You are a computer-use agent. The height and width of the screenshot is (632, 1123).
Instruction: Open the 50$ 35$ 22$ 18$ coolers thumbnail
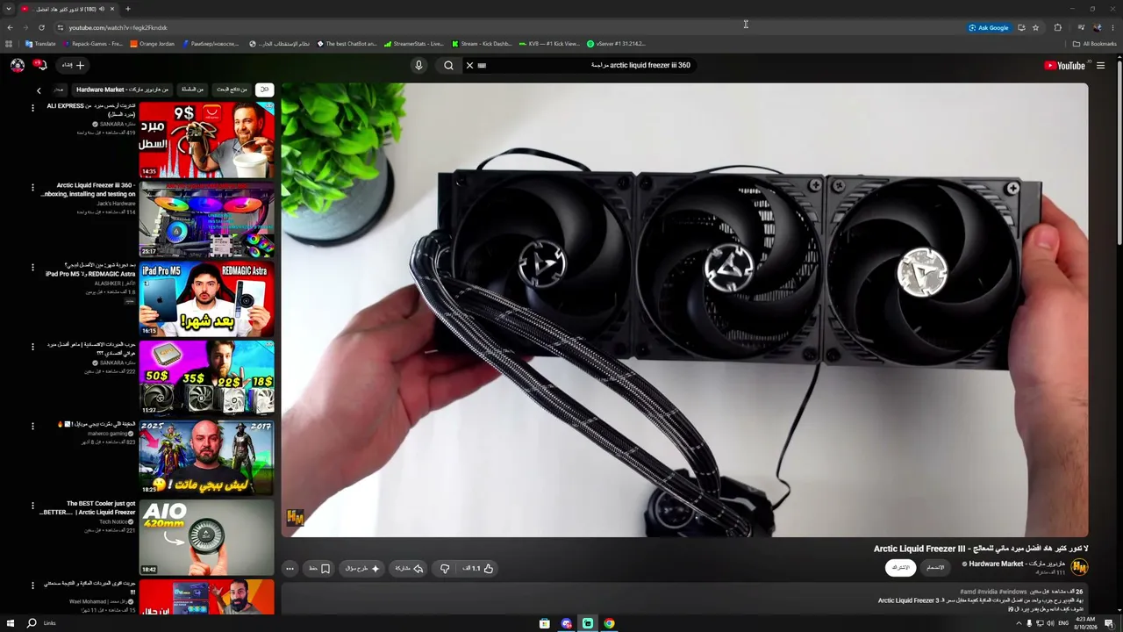click(206, 378)
